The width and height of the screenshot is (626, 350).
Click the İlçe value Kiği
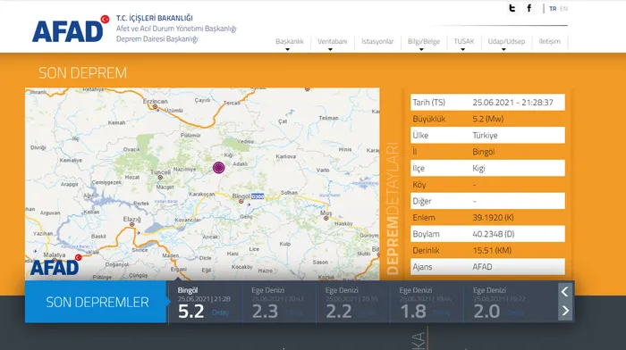tap(478, 168)
